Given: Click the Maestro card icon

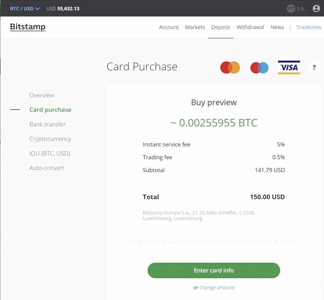Looking at the screenshot, I should coord(259,67).
